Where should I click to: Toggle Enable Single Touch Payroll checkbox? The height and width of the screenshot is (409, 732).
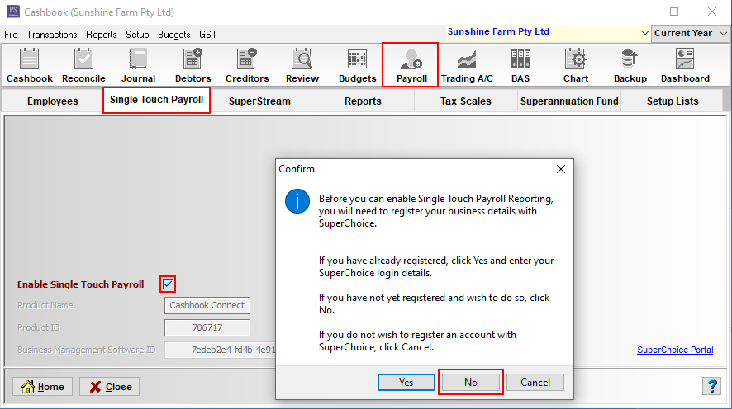168,284
